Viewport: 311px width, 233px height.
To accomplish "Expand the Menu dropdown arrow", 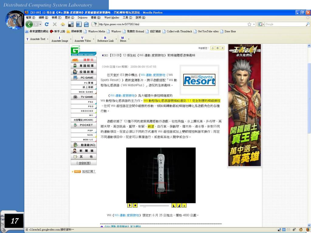I will click(x=129, y=39).
